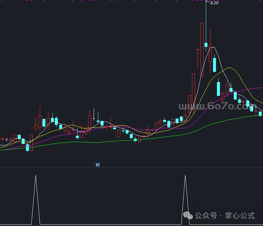This screenshot has width=263, height=226.
Task: Select the cyan peak candle under 8.20 label
Action: 206,45
